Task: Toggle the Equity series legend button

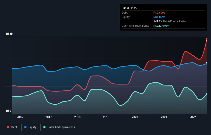Action: [30, 127]
